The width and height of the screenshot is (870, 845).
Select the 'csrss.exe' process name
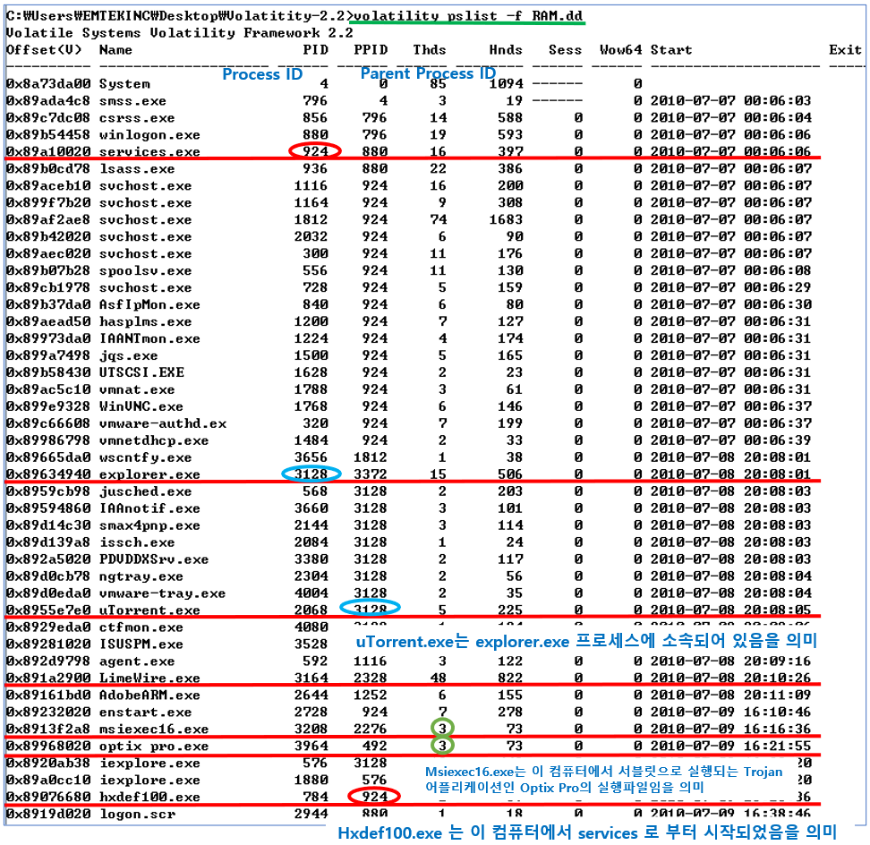pyautogui.click(x=137, y=118)
